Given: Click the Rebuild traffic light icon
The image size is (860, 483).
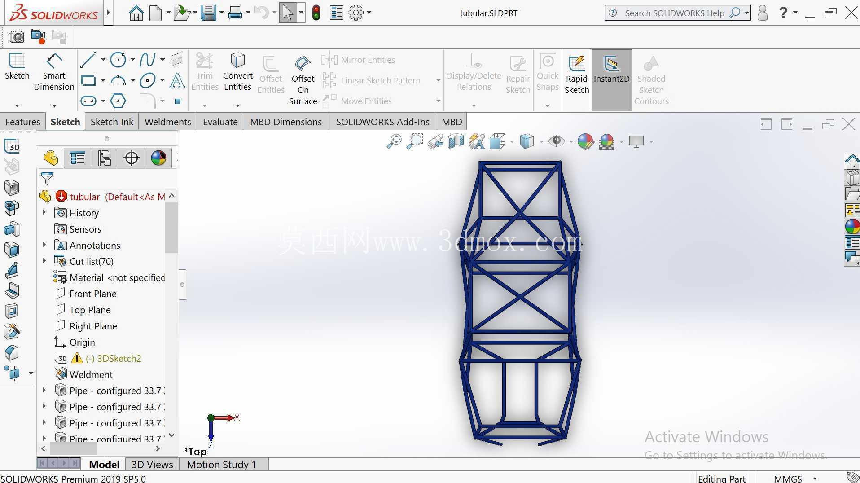Looking at the screenshot, I should coord(316,13).
